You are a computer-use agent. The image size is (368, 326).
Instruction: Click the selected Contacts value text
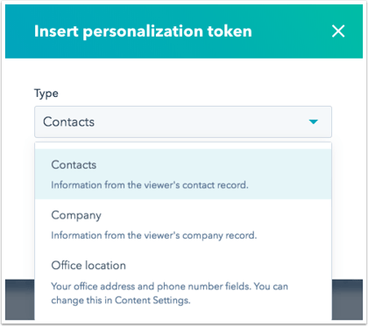[68, 121]
